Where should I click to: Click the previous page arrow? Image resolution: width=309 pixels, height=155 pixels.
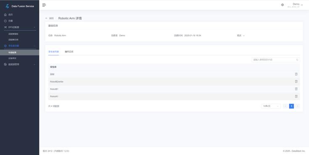click(285, 106)
